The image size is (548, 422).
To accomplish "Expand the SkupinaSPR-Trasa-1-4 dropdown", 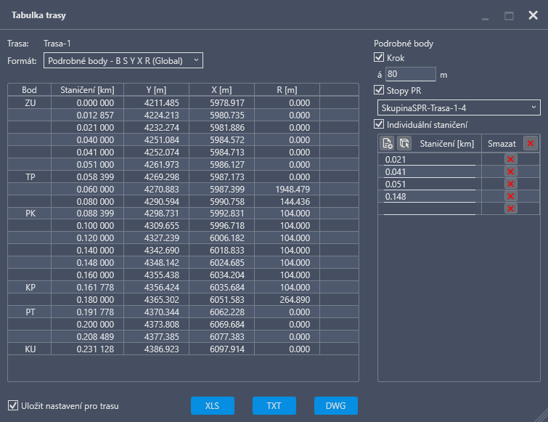I will [x=458, y=107].
